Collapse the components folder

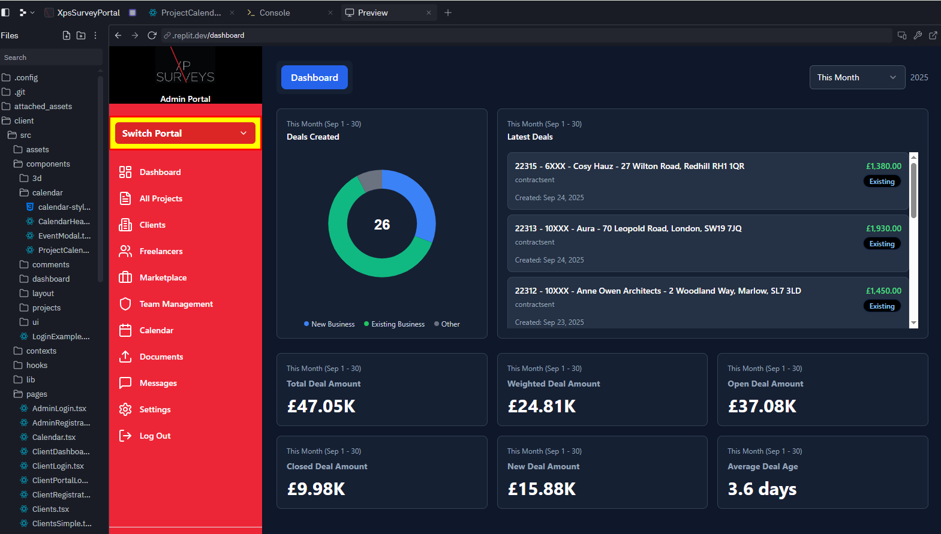42,164
